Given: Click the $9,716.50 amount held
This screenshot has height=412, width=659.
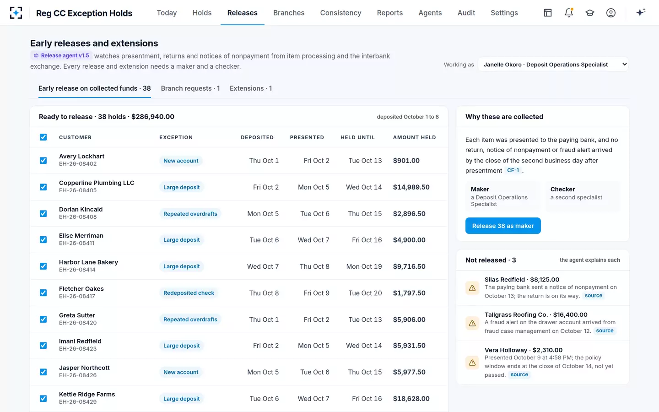Looking at the screenshot, I should 409,266.
